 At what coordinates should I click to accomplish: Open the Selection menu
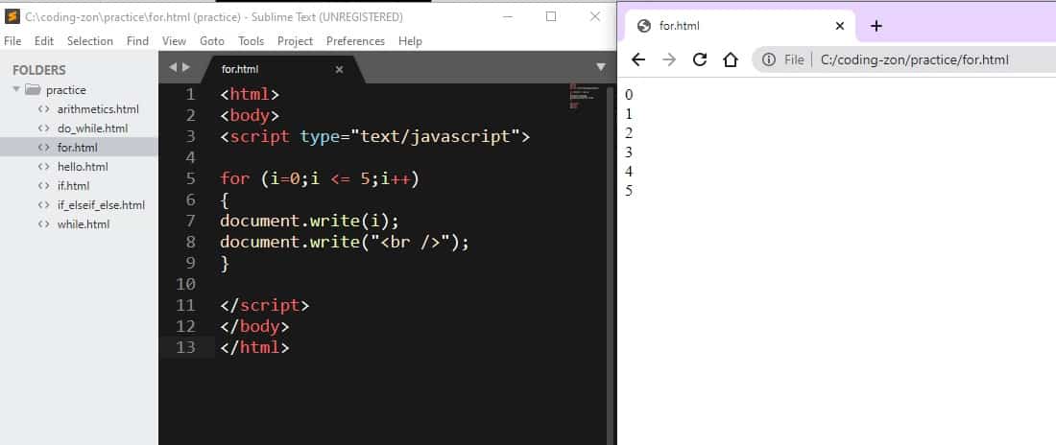point(89,41)
